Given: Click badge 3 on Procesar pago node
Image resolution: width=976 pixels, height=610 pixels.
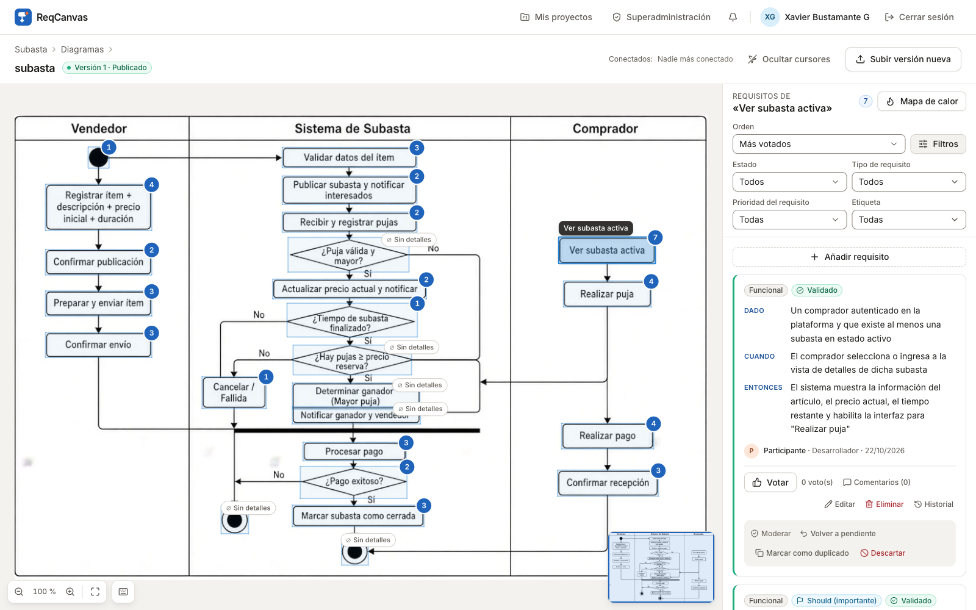Looking at the screenshot, I should [406, 443].
